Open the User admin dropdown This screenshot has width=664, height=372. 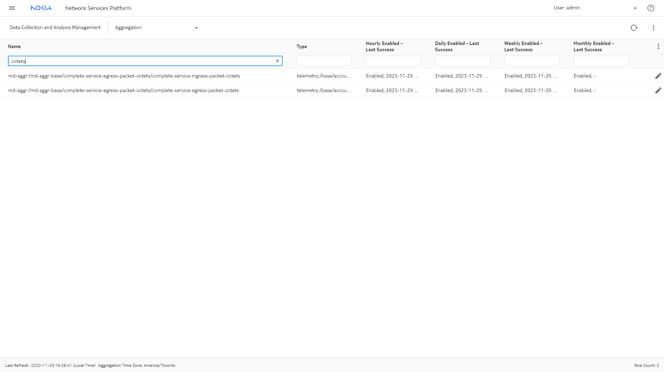[635, 8]
